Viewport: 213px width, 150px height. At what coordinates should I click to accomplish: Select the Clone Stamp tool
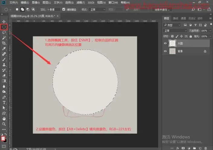tap(4, 65)
